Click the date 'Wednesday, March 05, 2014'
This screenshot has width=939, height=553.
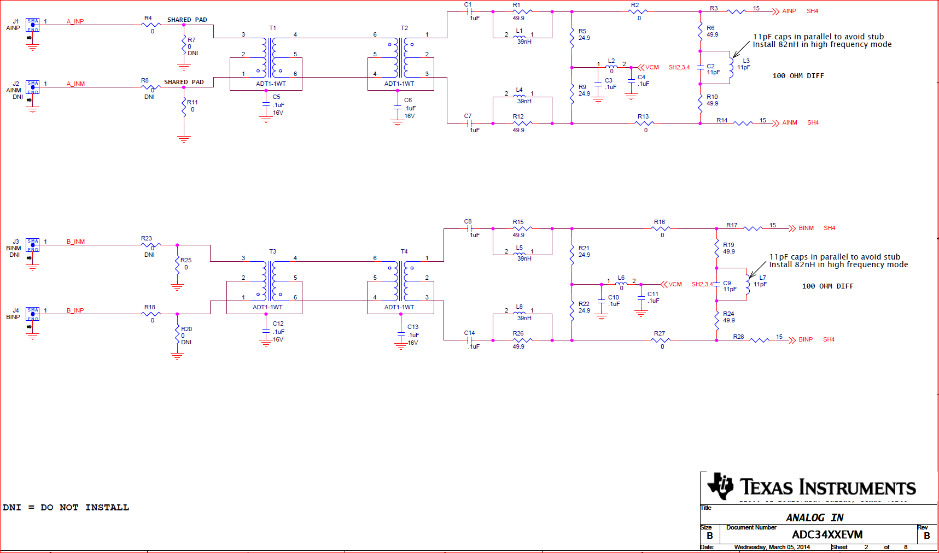(772, 547)
